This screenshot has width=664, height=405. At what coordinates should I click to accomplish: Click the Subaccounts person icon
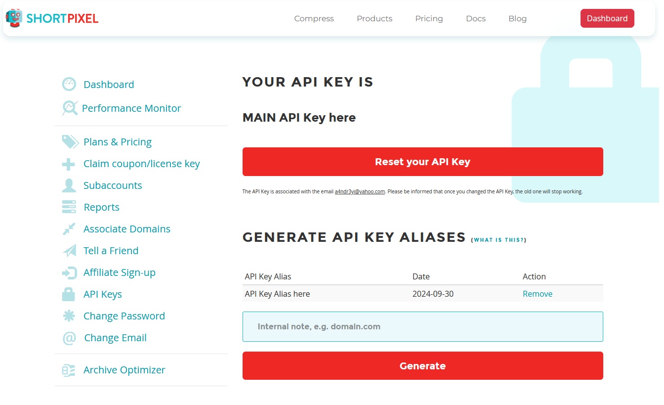69,185
